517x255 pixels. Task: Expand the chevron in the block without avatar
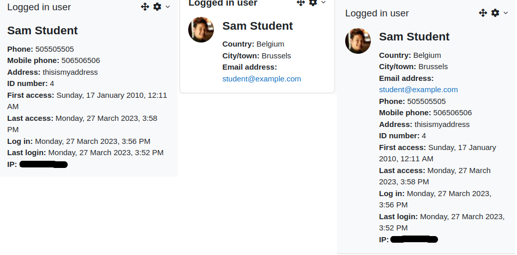168,7
